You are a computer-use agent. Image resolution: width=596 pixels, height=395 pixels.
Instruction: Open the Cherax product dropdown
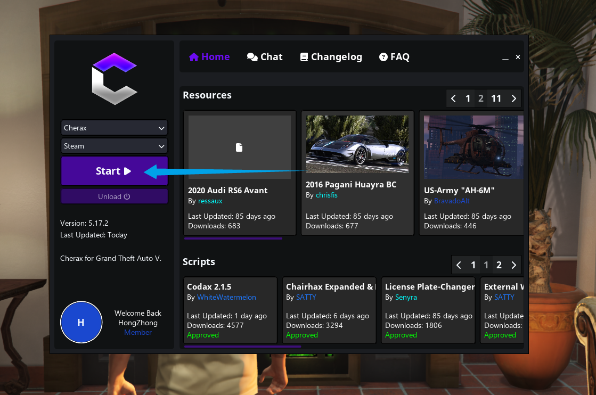point(114,128)
